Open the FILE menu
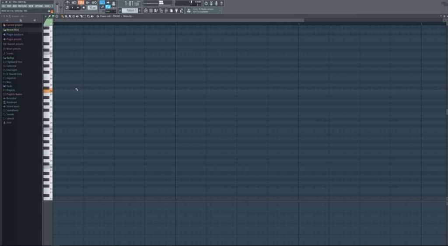 pyautogui.click(x=3, y=6)
